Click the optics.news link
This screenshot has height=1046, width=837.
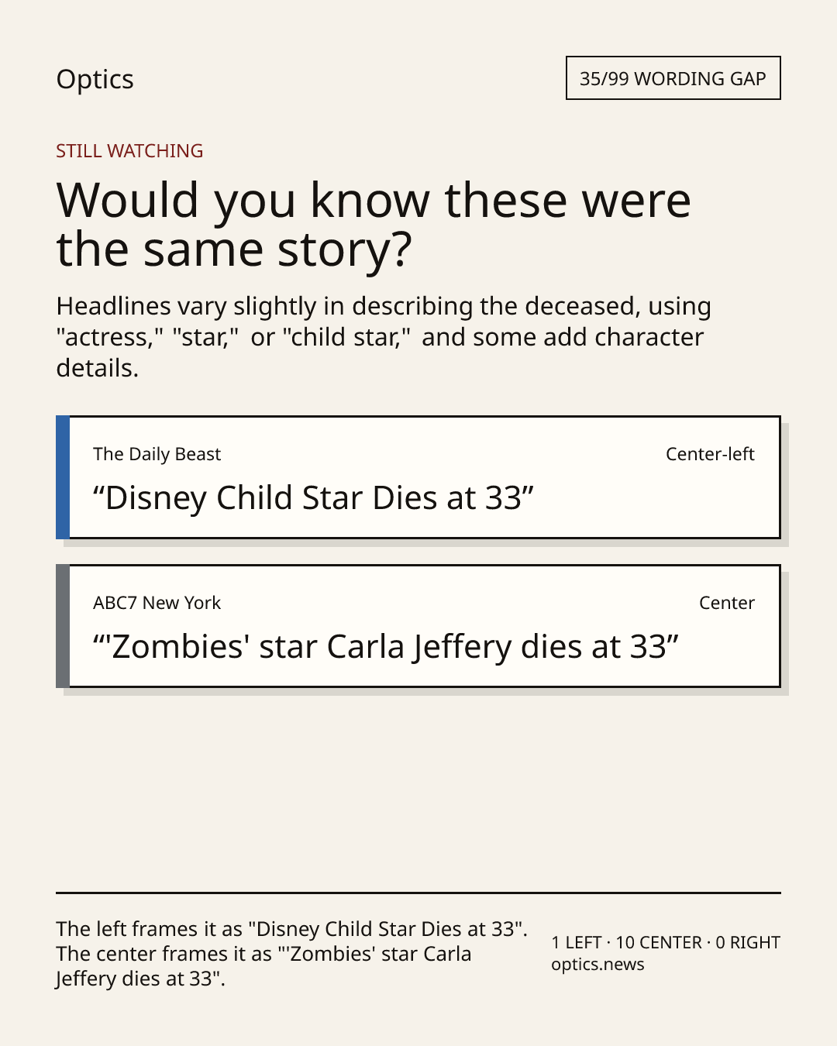[598, 965]
